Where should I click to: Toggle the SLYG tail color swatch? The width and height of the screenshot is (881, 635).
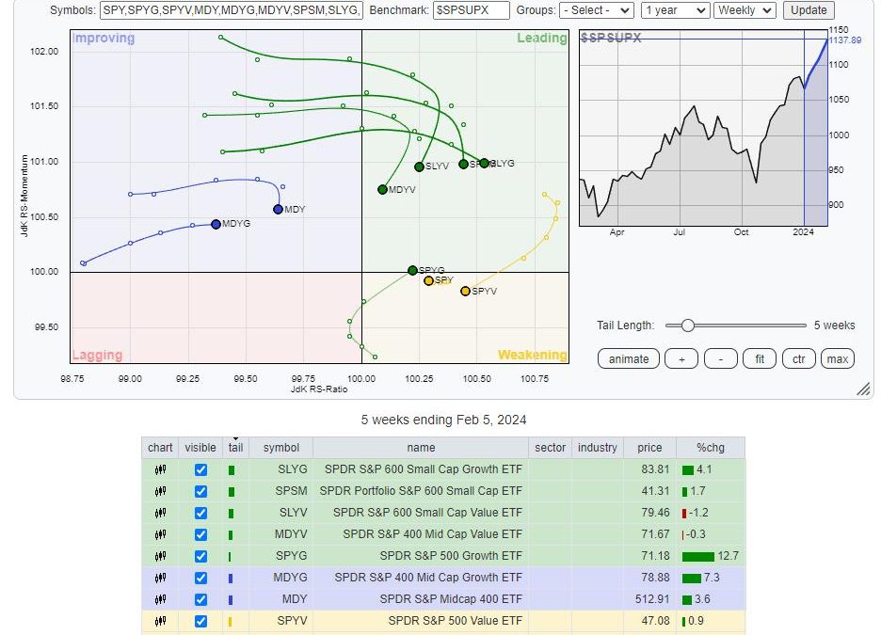point(232,470)
